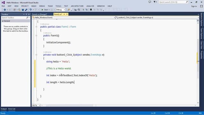Open the Solution Explorer side tab
Viewport: 204px width, 115px height.
201,19
